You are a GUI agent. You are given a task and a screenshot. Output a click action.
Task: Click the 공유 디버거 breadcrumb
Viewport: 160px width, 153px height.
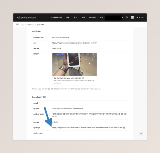(x=41, y=25)
